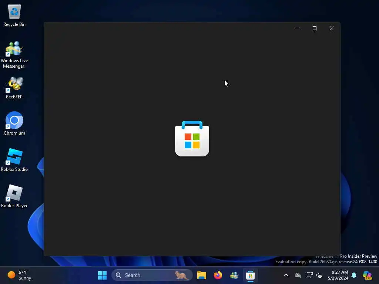The image size is (379, 284).
Task: Open the Windows Start menu
Action: click(102, 275)
